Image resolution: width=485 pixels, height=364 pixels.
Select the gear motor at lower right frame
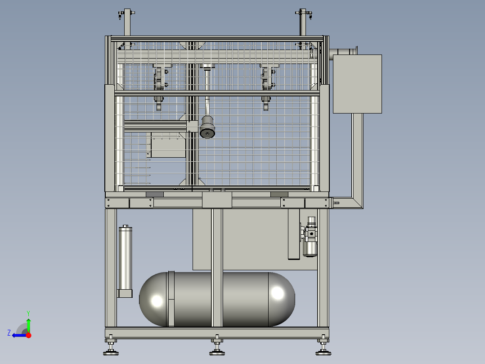coord(310,237)
